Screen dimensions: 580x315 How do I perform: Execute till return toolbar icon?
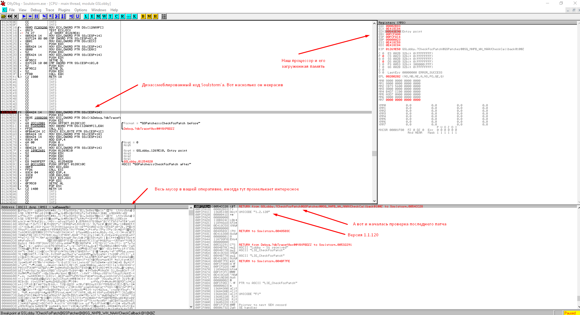(x=72, y=16)
